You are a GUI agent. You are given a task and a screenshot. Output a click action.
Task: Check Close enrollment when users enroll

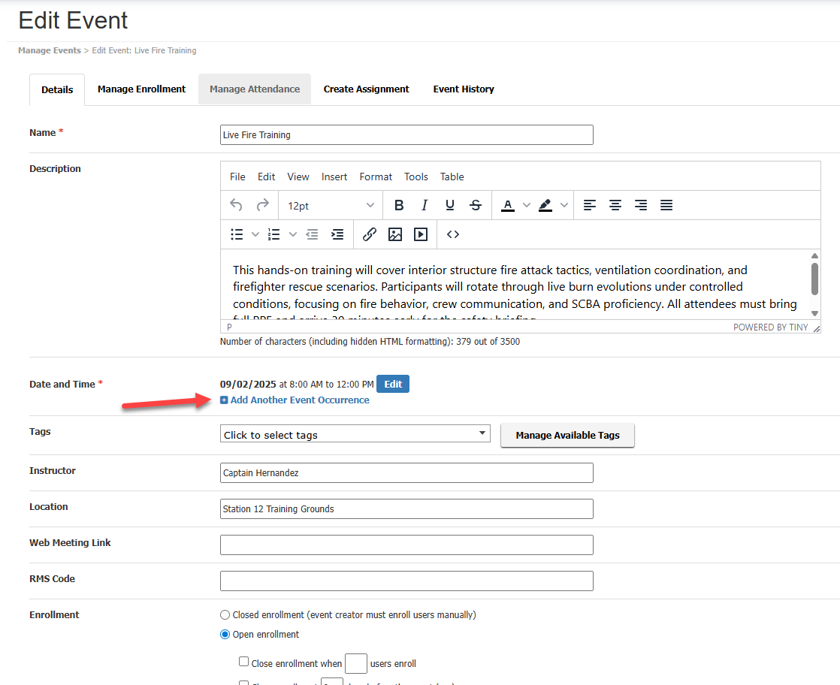243,662
